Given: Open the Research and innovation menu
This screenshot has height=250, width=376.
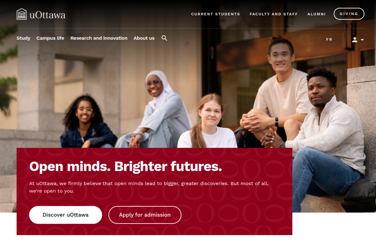Looking at the screenshot, I should 99,38.
